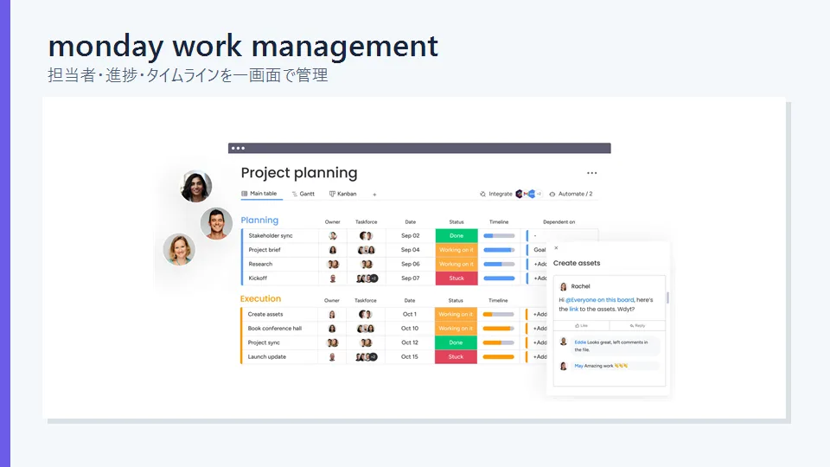The width and height of the screenshot is (830, 467).
Task: Add a new view with plus icon
Action: [374, 195]
